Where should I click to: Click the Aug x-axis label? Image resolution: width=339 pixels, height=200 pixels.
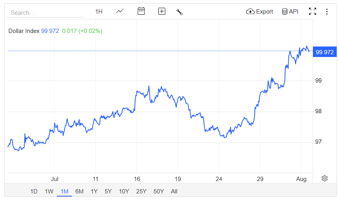pyautogui.click(x=301, y=179)
